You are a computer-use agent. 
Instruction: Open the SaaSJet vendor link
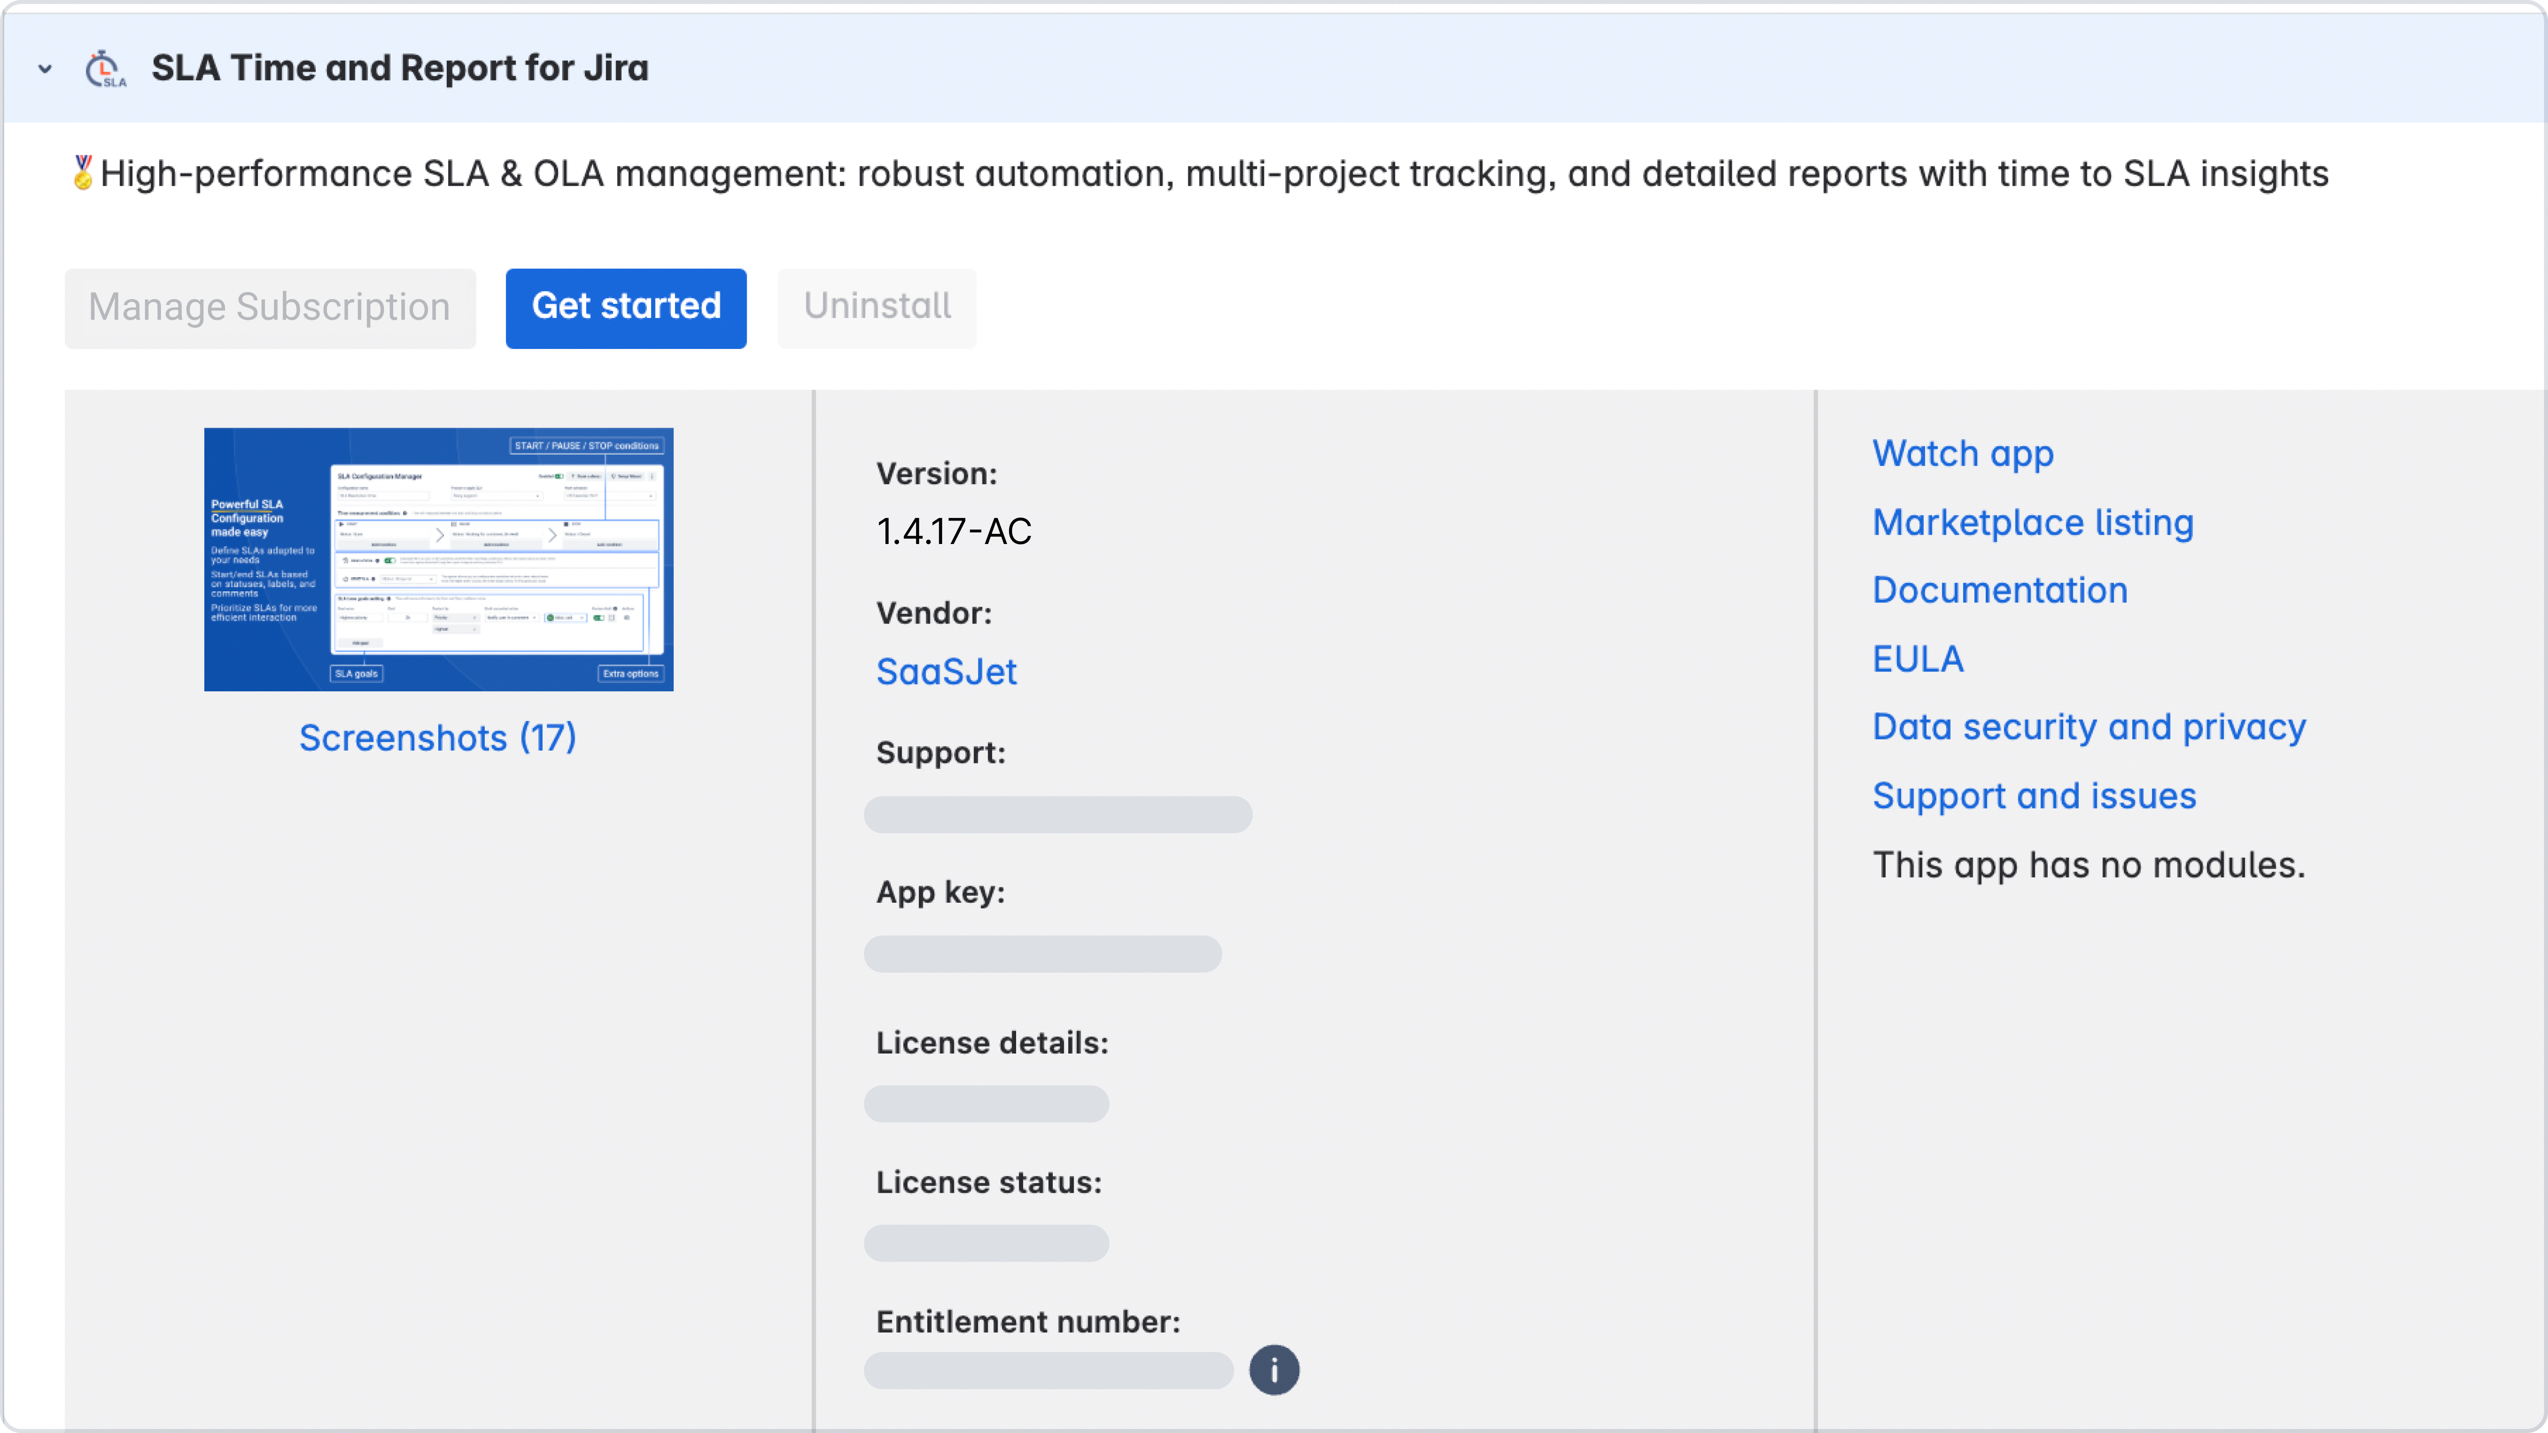[946, 671]
